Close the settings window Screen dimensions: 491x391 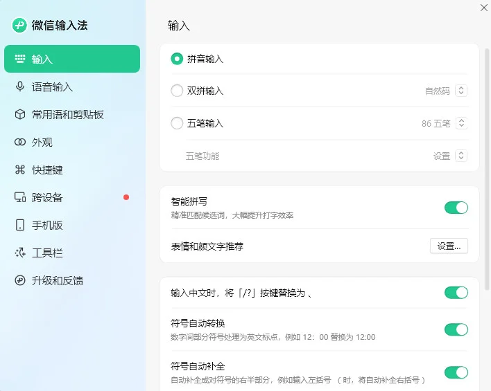point(484,8)
